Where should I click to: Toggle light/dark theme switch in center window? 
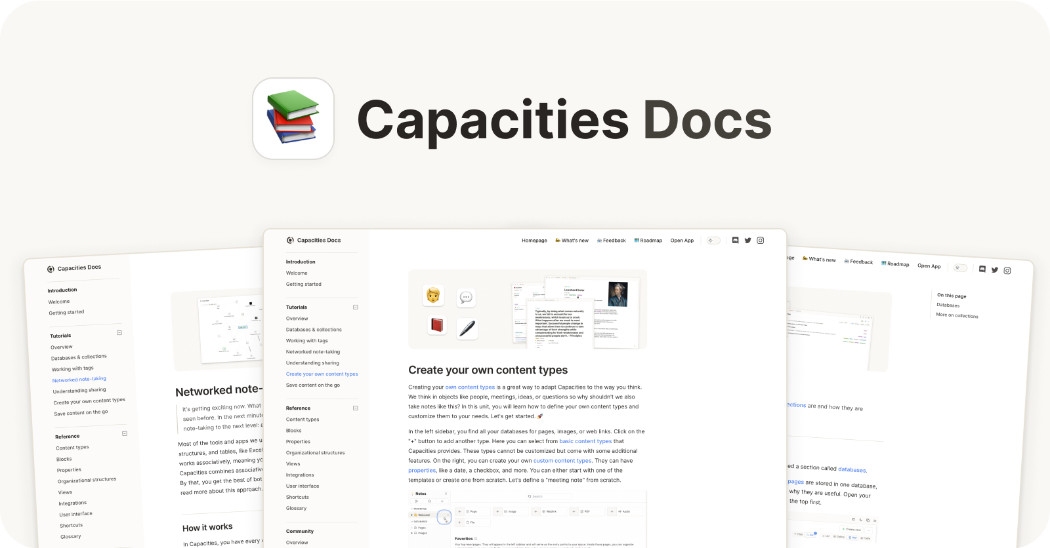coord(713,241)
